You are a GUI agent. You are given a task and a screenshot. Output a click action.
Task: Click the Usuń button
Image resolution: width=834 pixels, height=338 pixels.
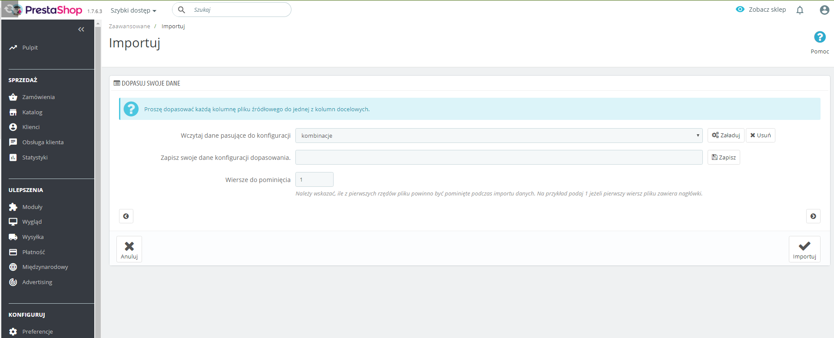click(760, 135)
